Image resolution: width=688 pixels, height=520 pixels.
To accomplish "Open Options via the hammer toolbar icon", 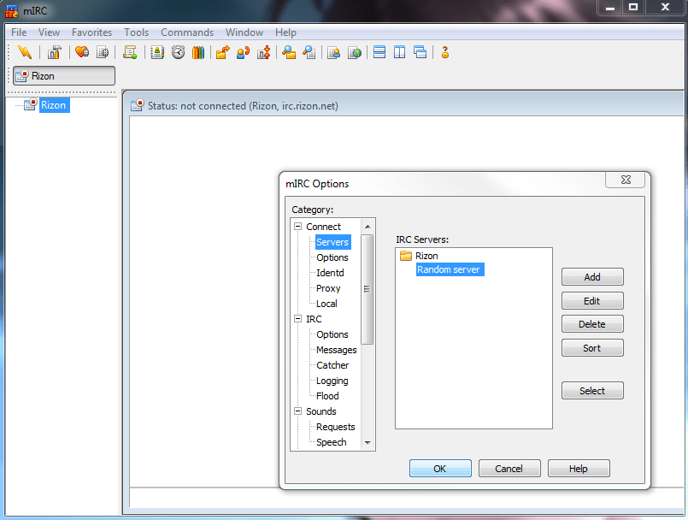I will [55, 52].
